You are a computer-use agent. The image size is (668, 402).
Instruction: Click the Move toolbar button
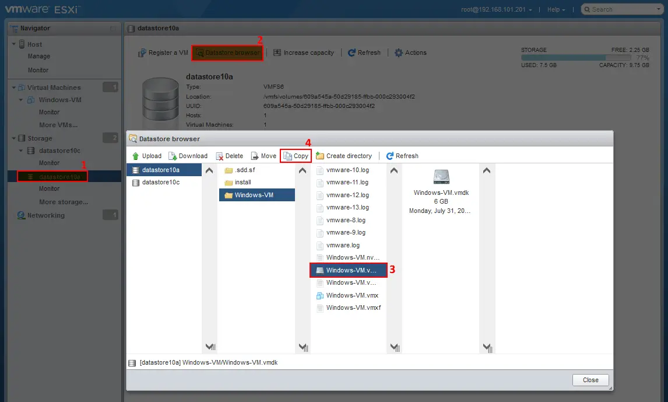[263, 156]
